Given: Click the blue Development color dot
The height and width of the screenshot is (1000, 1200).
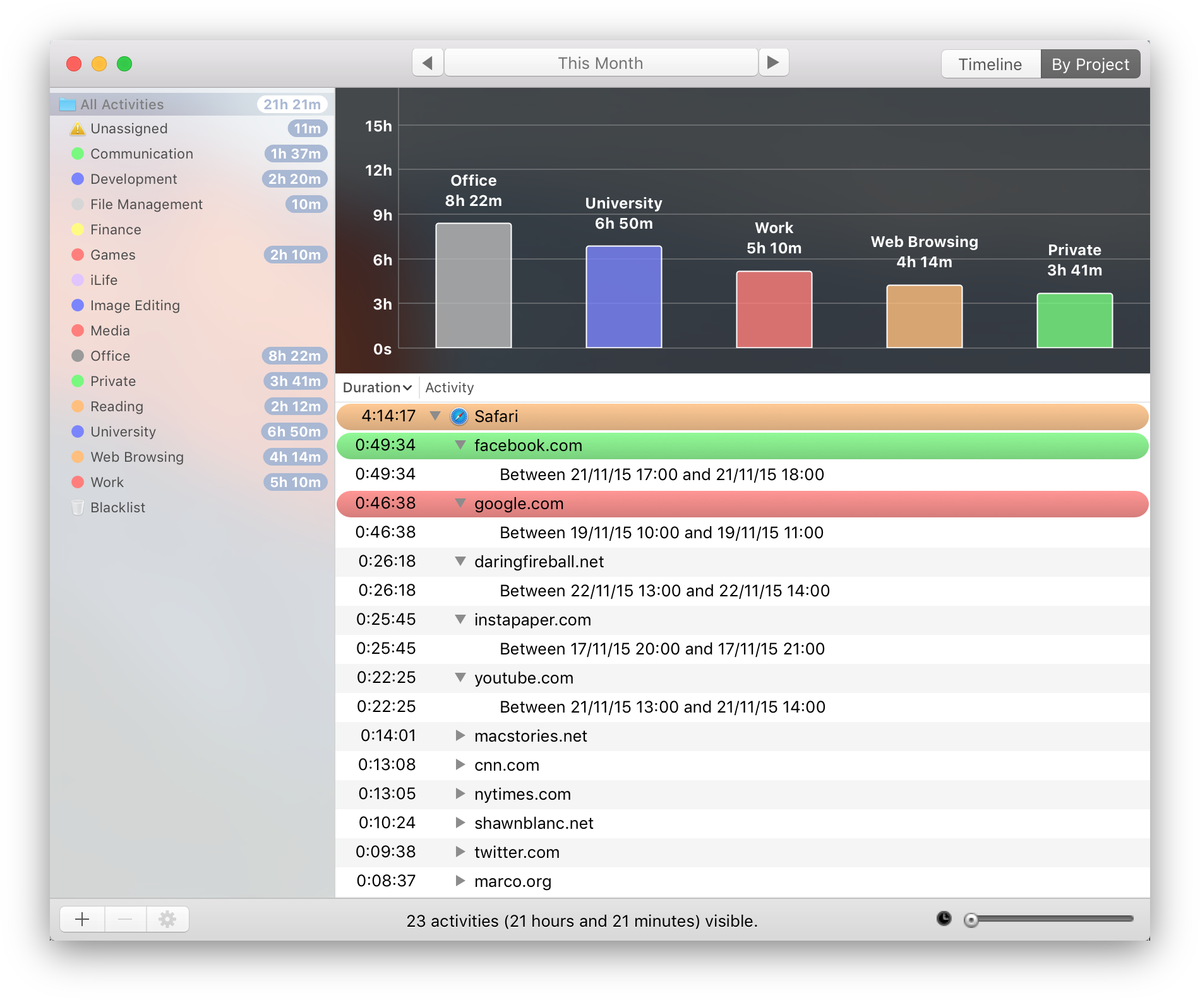Looking at the screenshot, I should click(x=78, y=179).
